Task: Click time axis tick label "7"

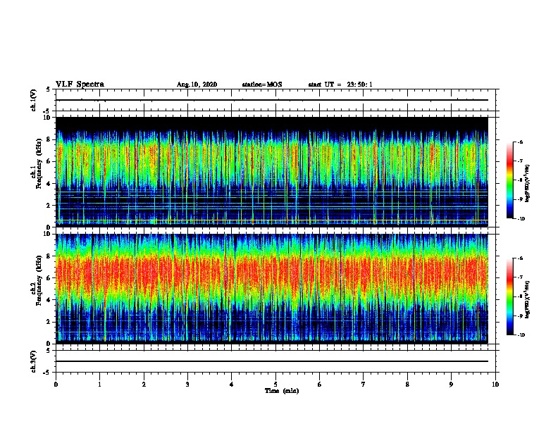Action: [363, 385]
